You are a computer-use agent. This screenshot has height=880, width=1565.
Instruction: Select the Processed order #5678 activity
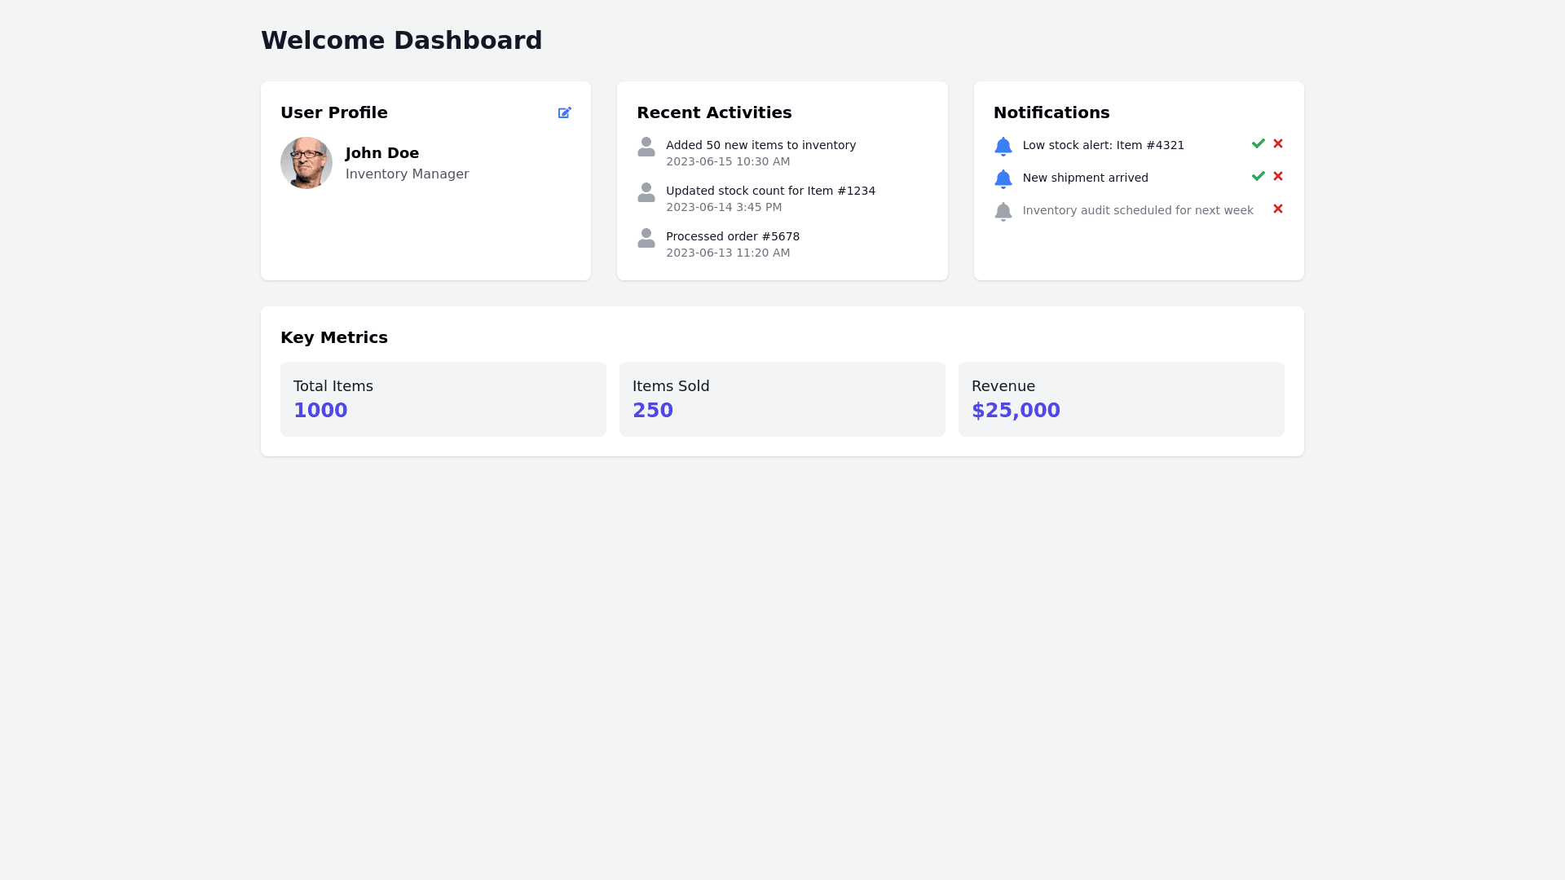point(732,236)
